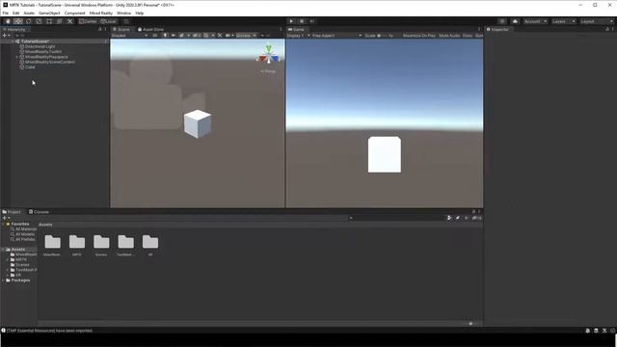Open the Edit menu
Image resolution: width=617 pixels, height=347 pixels.
tap(15, 13)
